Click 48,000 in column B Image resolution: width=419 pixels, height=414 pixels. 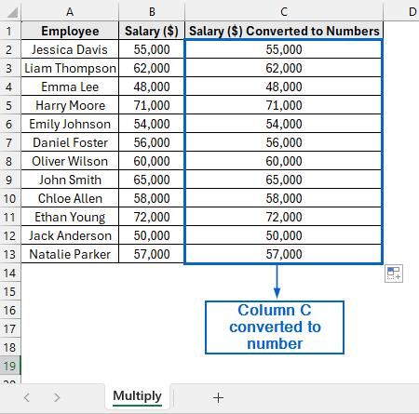click(x=152, y=87)
